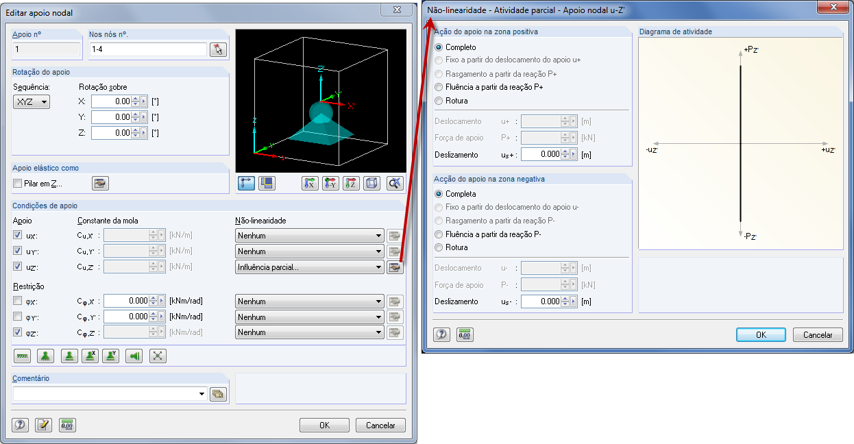Click the node graphical selection picker icon
The image size is (854, 444).
coord(218,49)
